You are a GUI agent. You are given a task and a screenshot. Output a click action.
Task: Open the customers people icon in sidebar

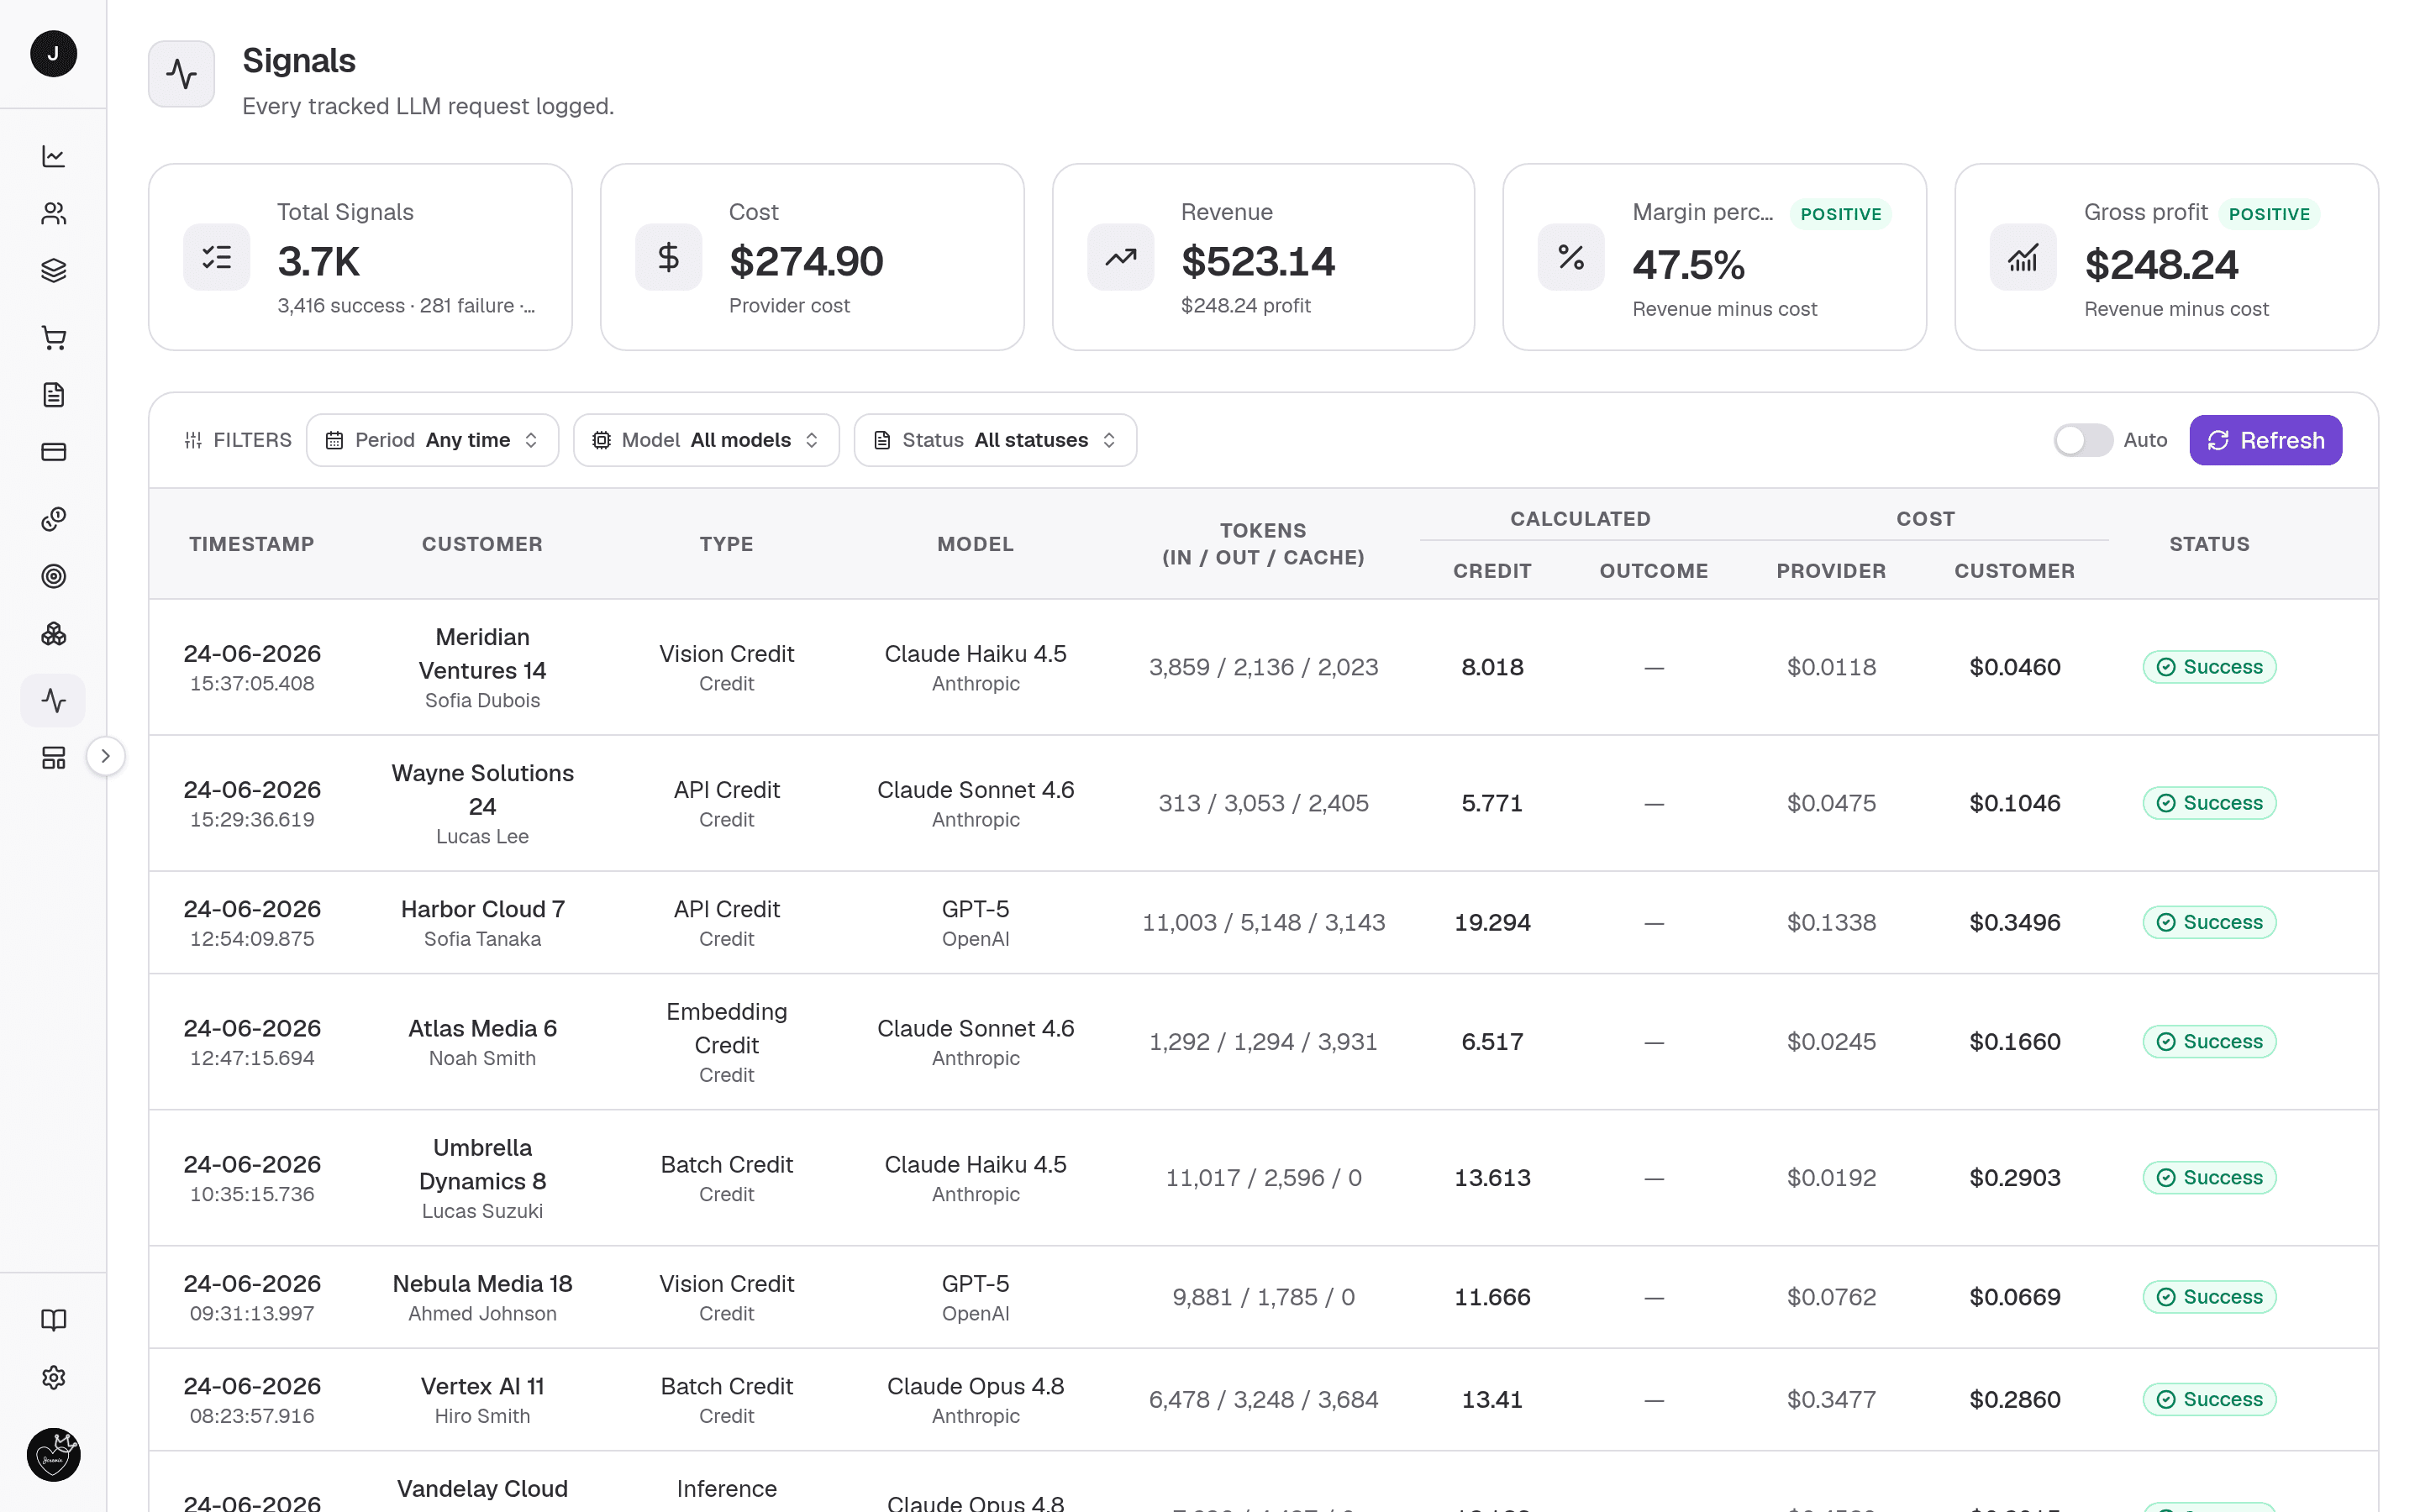click(x=53, y=213)
